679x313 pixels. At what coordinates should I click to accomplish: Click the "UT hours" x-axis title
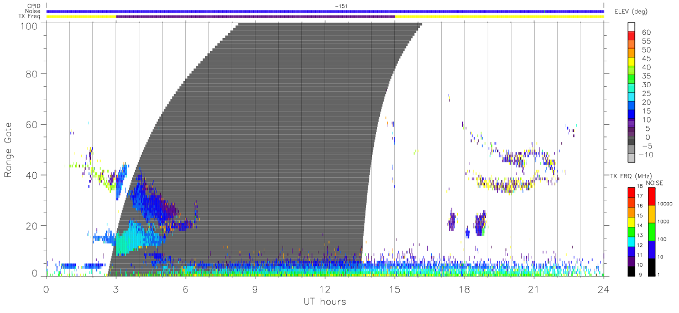click(x=324, y=301)
